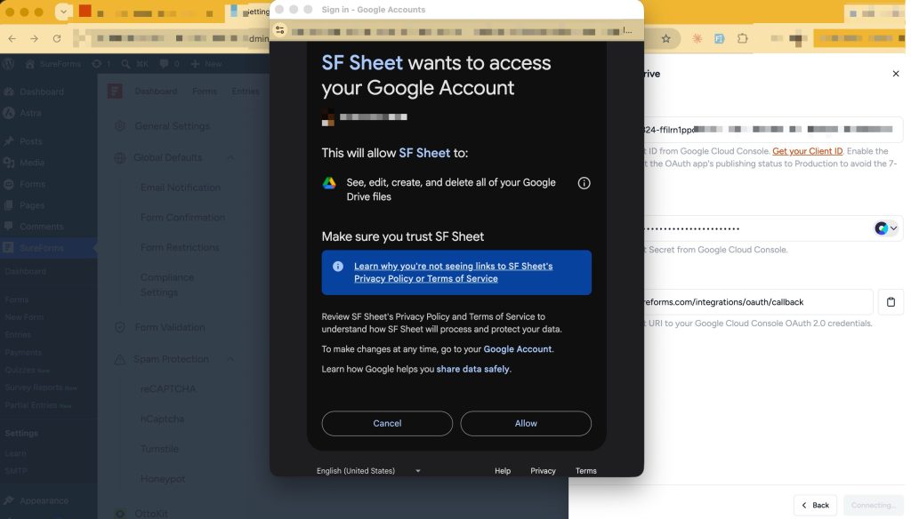Open the Google Account link
911x519 pixels.
click(x=517, y=349)
